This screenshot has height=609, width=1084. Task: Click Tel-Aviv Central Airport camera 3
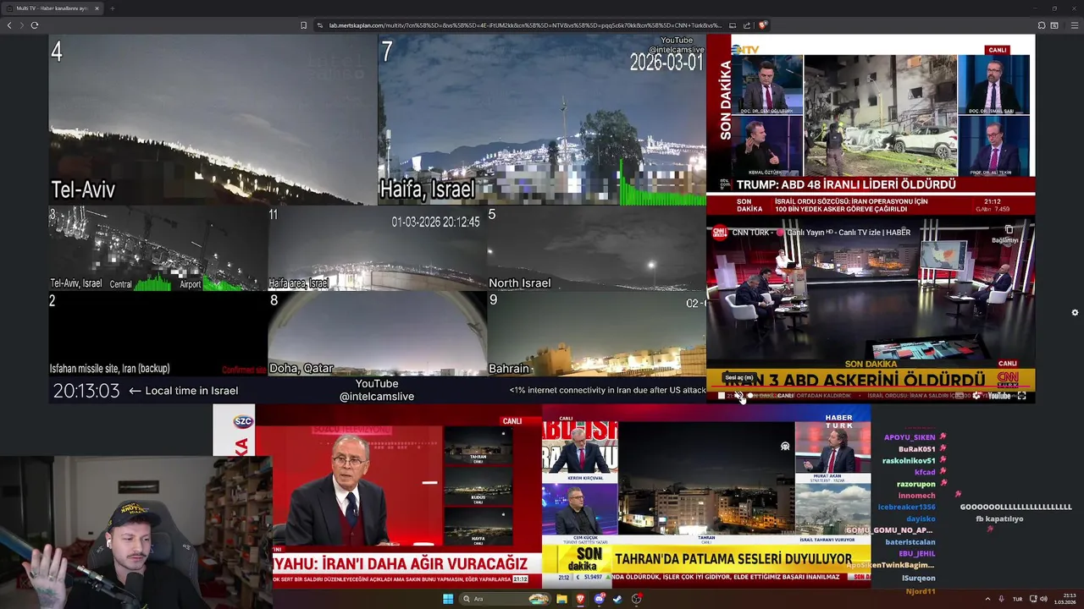click(x=158, y=248)
